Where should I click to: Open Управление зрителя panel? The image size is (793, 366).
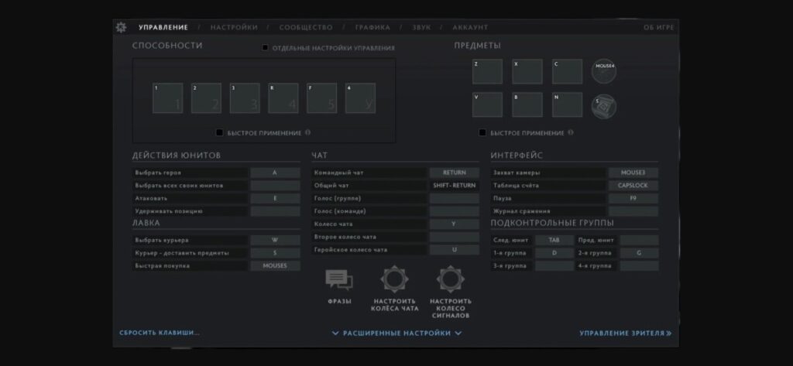point(625,334)
